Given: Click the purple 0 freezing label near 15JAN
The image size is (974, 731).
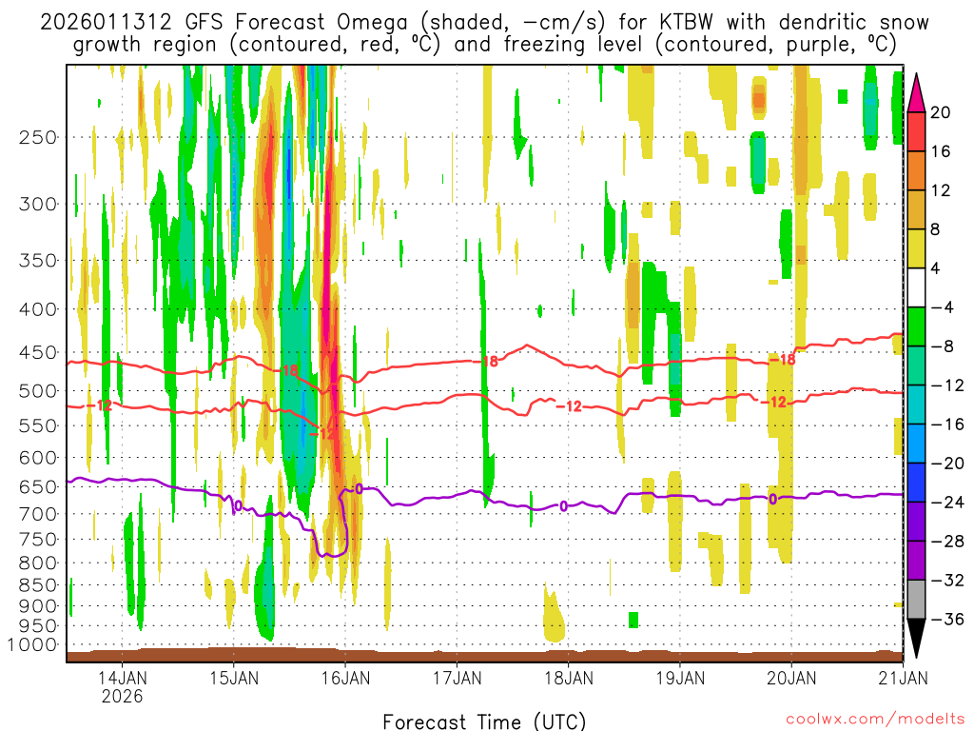Looking at the screenshot, I should (239, 504).
